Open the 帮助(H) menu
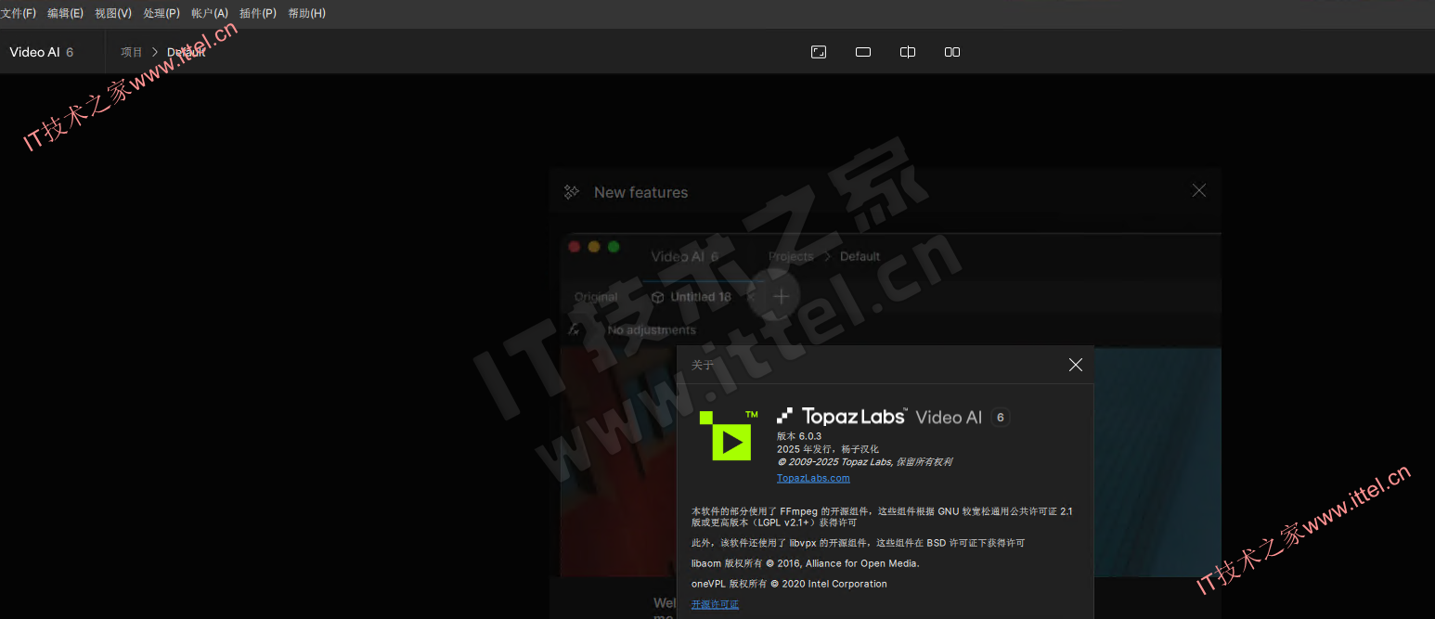1435x619 pixels. (307, 13)
